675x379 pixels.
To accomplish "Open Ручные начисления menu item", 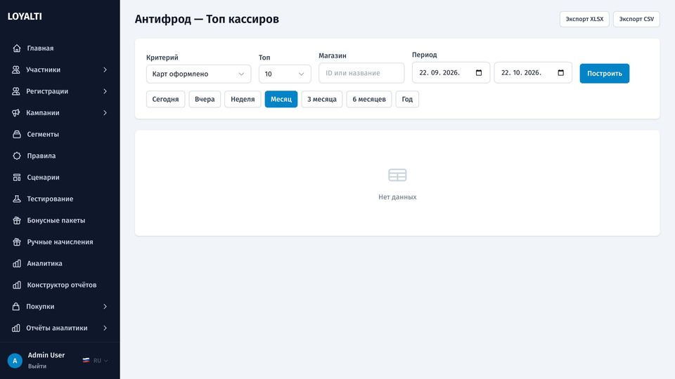I will point(60,242).
